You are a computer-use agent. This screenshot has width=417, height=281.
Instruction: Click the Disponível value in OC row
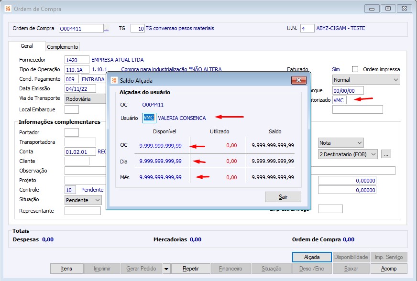160,145
